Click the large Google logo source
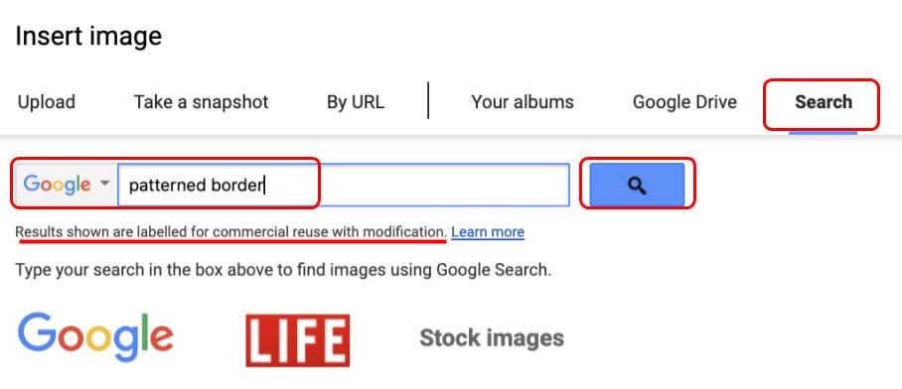Screen dimensions: 902x389 click(x=95, y=337)
